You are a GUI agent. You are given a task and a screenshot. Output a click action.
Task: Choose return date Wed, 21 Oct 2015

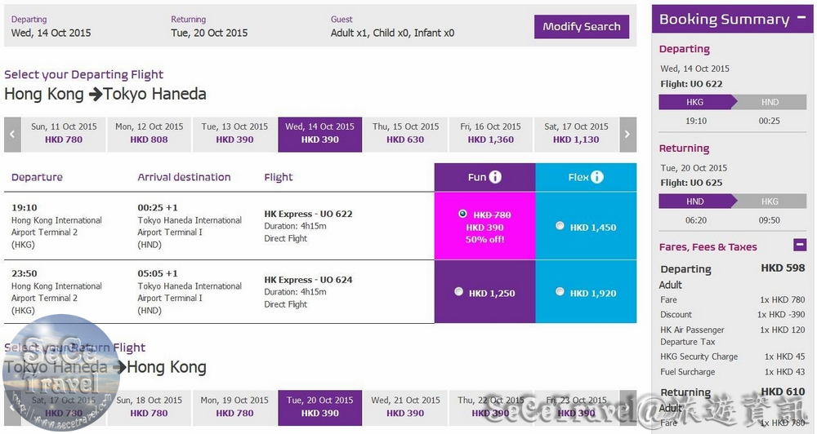(405, 407)
